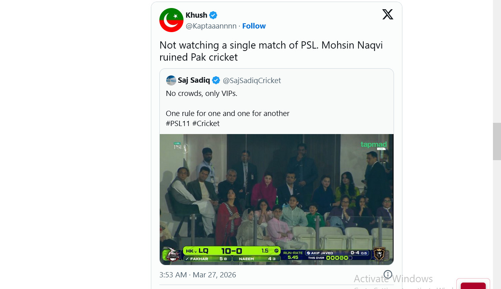Click the LQ 10-0 scoreboard in the image
Screen dimensions: 501x289
click(231, 251)
